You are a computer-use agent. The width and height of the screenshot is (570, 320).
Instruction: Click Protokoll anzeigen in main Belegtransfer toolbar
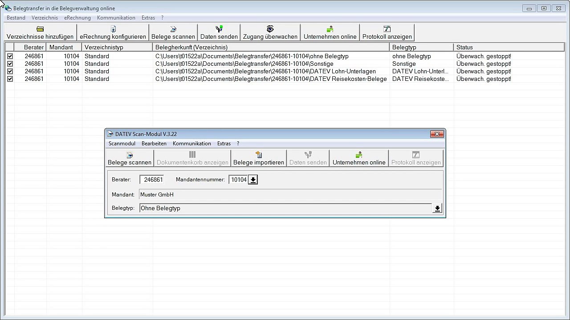click(387, 32)
